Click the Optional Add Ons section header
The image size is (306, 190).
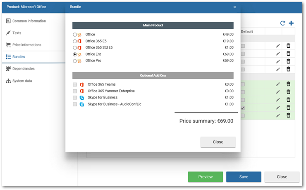pos(153,75)
